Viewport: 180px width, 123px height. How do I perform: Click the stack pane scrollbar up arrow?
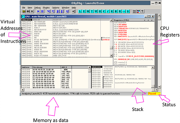(153, 67)
